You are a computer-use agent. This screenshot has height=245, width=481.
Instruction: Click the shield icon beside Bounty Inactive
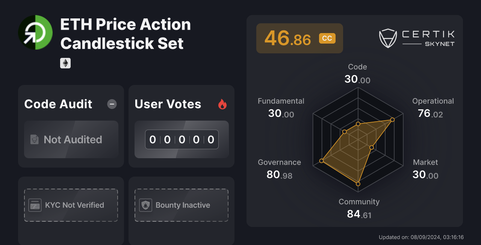[145, 205]
